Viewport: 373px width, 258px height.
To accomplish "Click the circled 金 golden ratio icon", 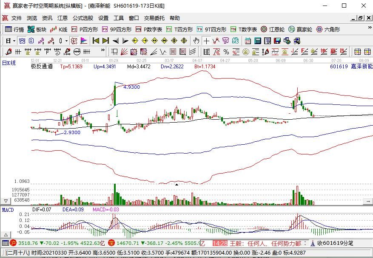I will [x=245, y=51].
